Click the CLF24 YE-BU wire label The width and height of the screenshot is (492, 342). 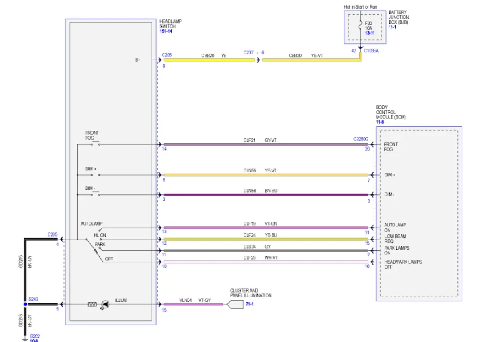(x=260, y=235)
